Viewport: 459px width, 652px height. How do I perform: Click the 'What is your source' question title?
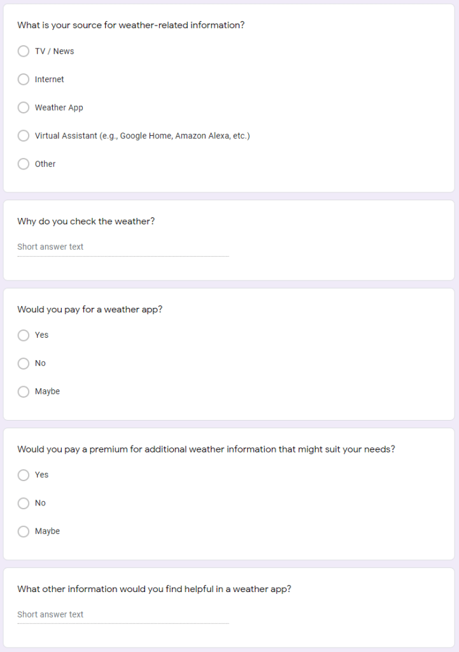click(131, 25)
